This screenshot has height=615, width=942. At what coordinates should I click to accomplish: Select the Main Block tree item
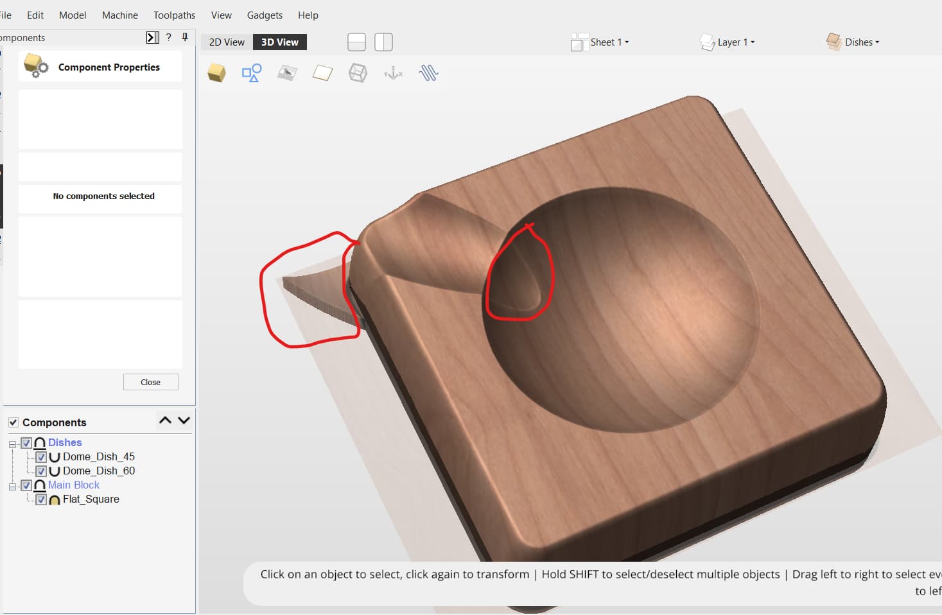click(x=74, y=485)
